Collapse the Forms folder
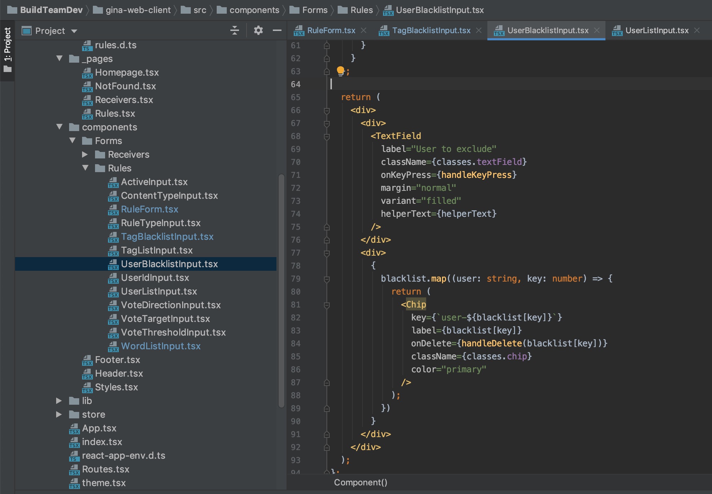 point(72,140)
